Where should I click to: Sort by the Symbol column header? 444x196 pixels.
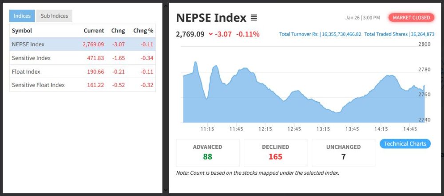pos(22,31)
